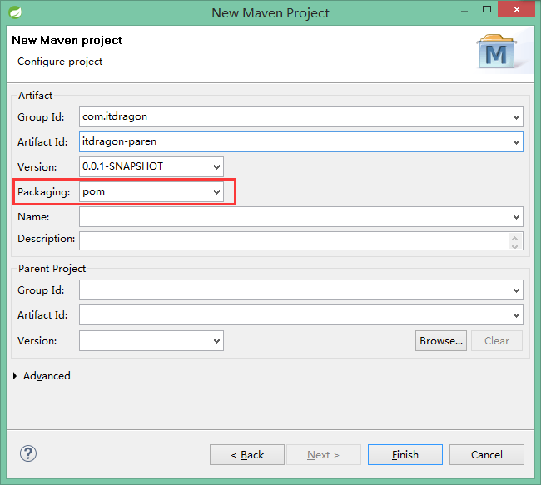Click the 'Packaging:' label
Viewport: 541px width, 485px height.
coord(43,192)
